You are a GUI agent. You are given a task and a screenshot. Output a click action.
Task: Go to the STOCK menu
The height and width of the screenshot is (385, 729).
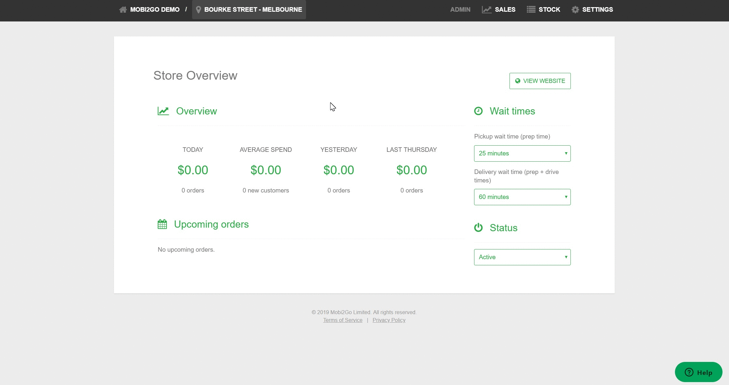[549, 10]
